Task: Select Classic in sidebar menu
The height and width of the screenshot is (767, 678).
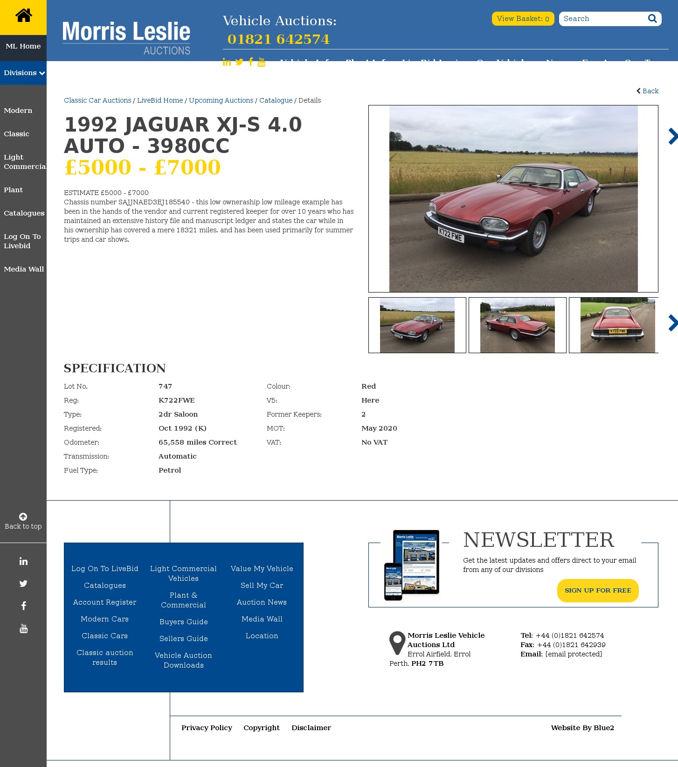Action: [x=16, y=134]
